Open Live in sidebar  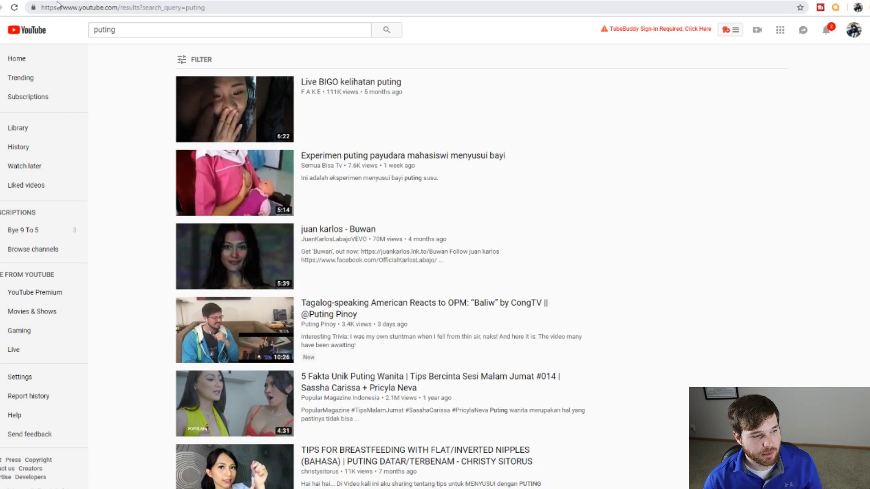[13, 349]
